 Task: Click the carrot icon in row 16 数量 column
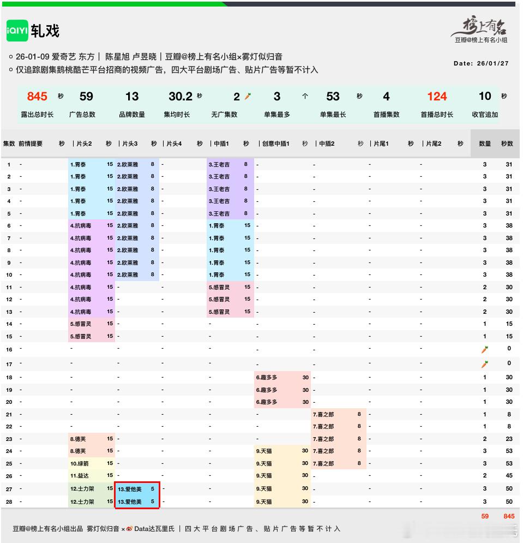tap(483, 350)
